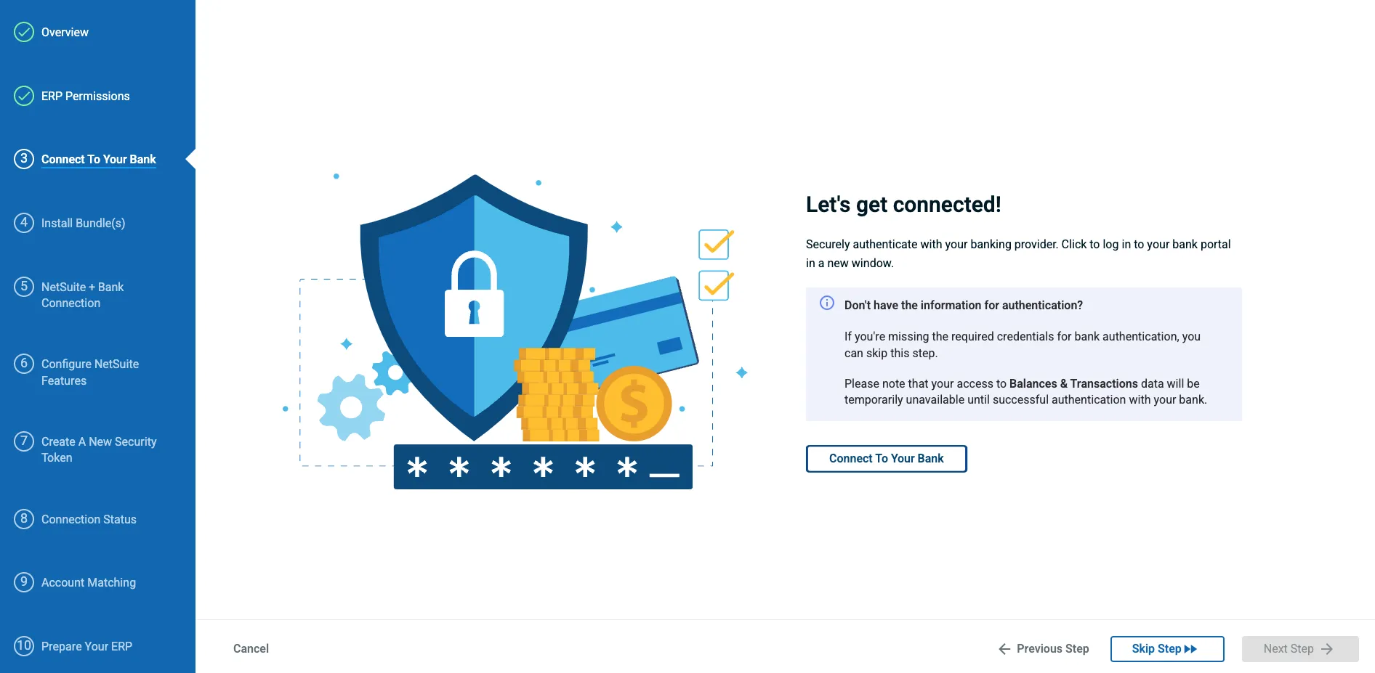Viewport: 1375px width, 673px height.
Task: Click the step 7 circle icon
Action: tap(24, 441)
